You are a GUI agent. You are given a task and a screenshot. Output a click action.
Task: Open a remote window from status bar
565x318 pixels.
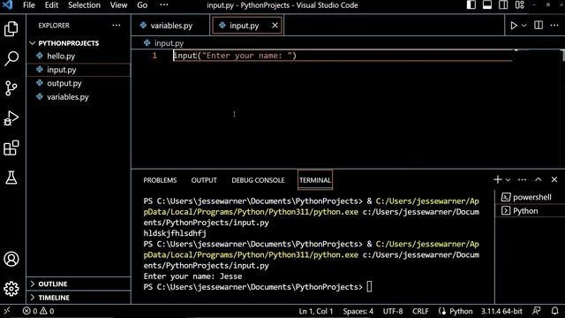point(6,311)
